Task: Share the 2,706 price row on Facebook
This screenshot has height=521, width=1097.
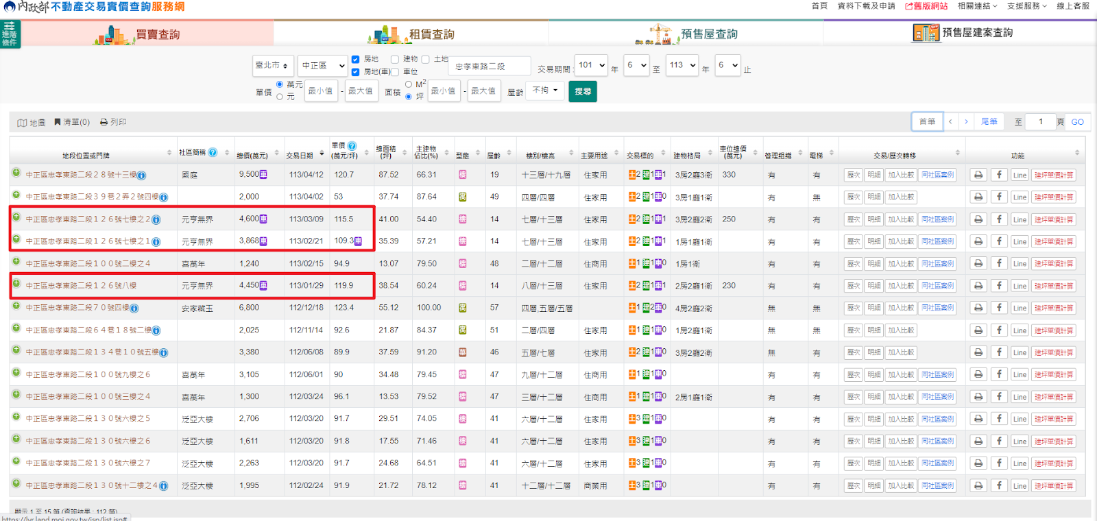Action: click(x=999, y=419)
